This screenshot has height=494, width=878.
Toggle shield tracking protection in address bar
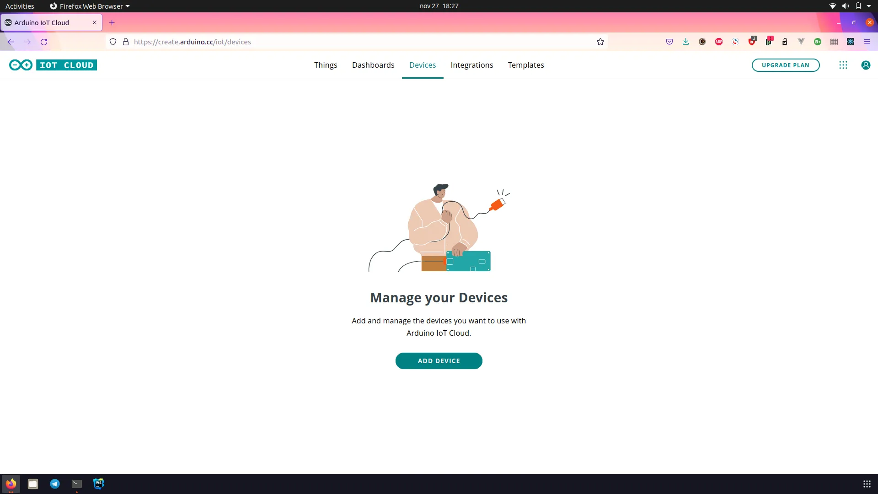(x=113, y=42)
